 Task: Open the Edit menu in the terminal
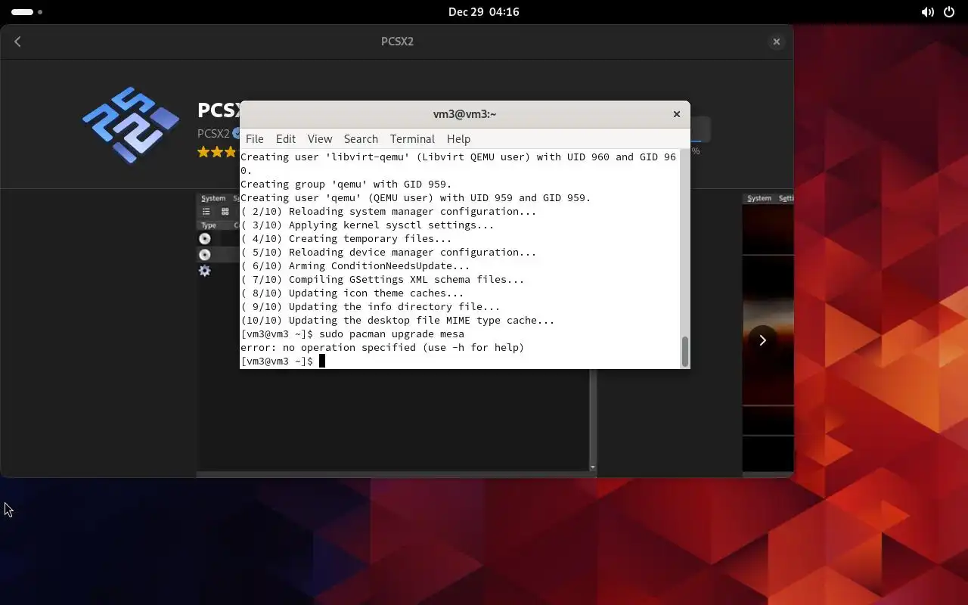click(x=286, y=139)
